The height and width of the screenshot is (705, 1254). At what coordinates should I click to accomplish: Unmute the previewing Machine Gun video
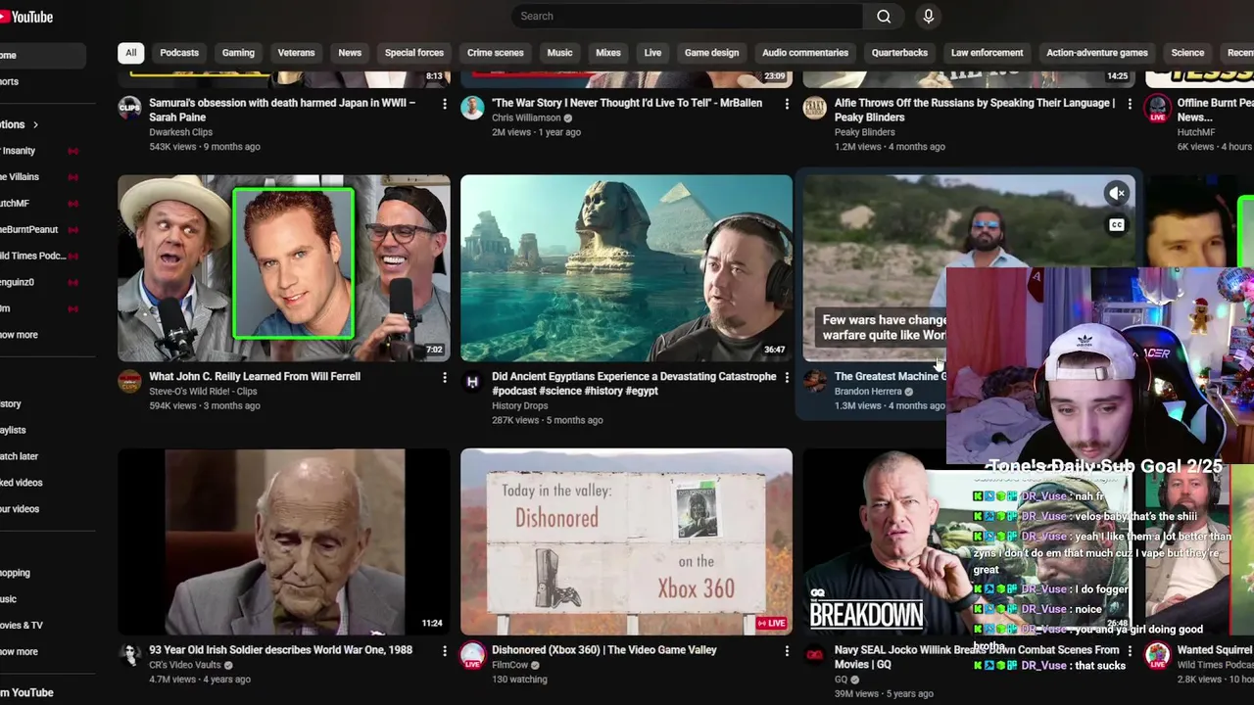(1116, 194)
